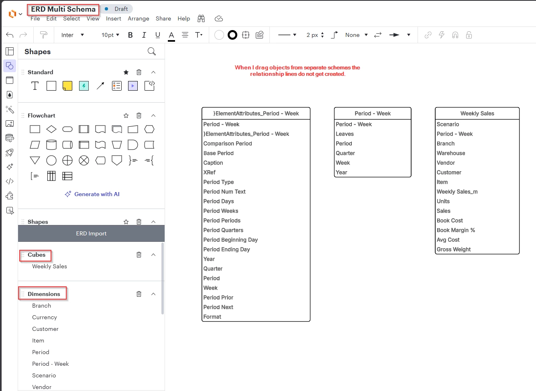This screenshot has width=536, height=391.
Task: Click the ERD Import button
Action: pyautogui.click(x=91, y=233)
